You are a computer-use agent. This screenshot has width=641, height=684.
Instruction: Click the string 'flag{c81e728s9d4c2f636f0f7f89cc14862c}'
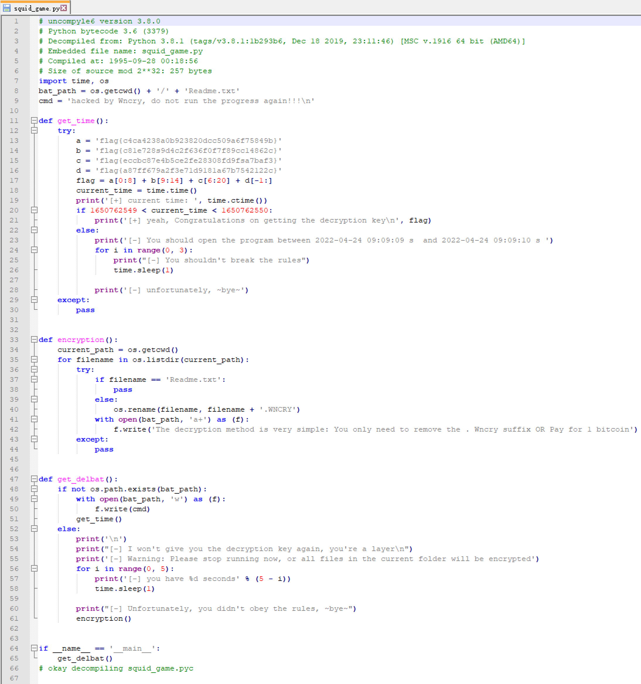click(x=189, y=150)
